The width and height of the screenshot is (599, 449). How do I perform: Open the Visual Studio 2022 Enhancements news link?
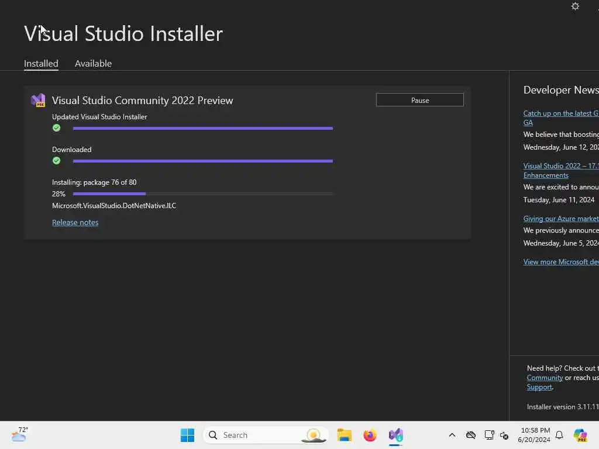561,171
